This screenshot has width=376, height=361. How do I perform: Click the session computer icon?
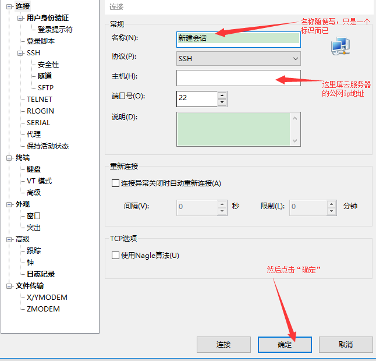(x=340, y=46)
